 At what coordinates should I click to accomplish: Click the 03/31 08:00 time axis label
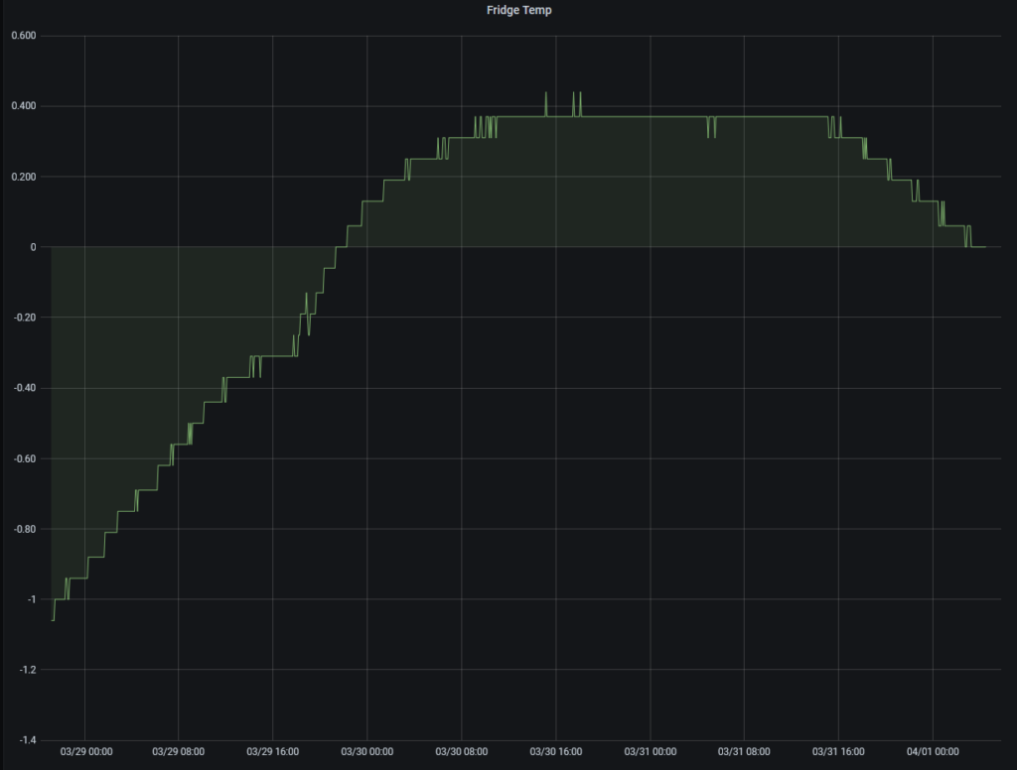[745, 751]
